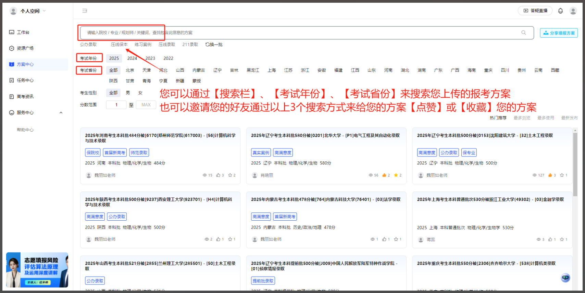This screenshot has width=585, height=293.
Task: Select exam year 2022
Action: pos(169,58)
